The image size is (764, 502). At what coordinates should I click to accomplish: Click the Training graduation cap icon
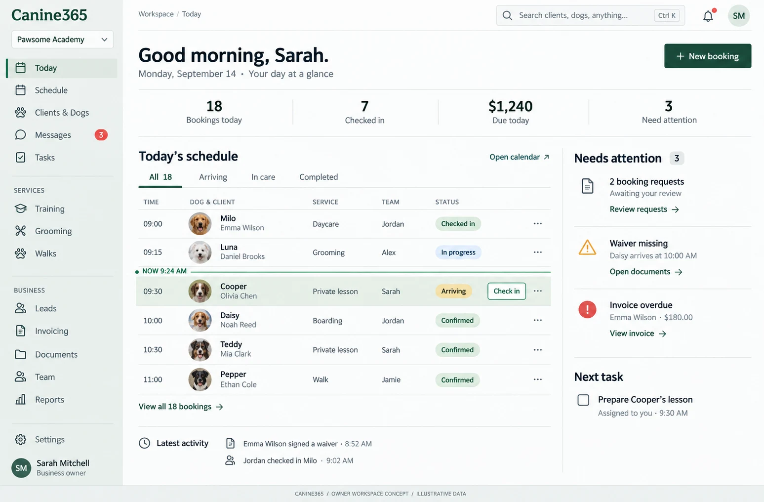[20, 209]
